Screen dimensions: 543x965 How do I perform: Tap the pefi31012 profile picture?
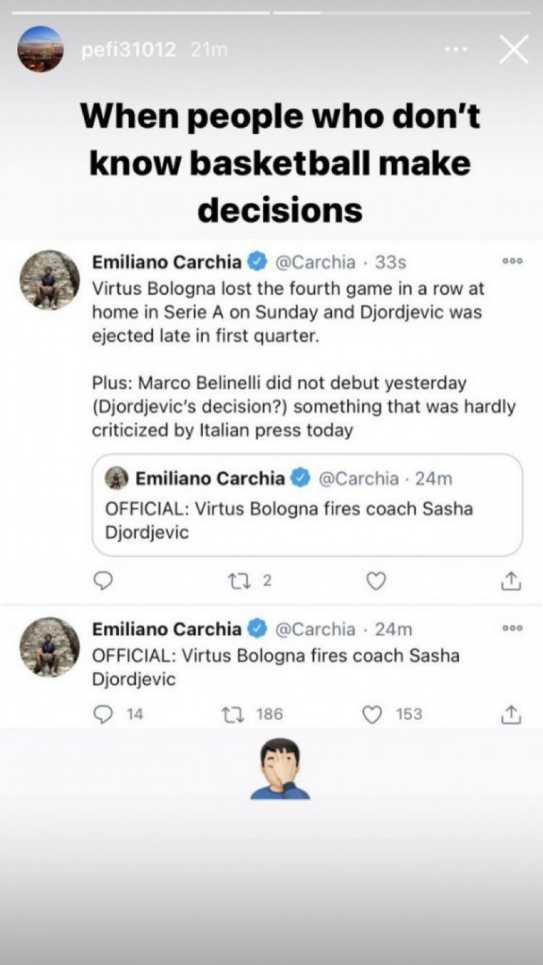coord(40,49)
